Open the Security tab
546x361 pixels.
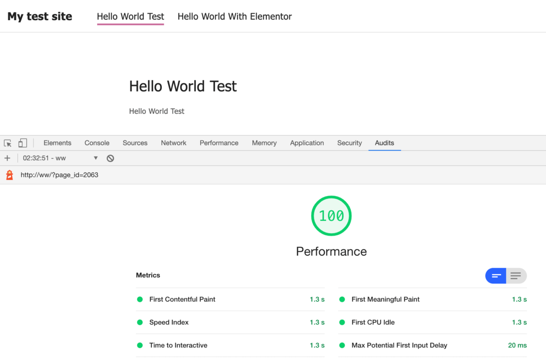point(349,143)
